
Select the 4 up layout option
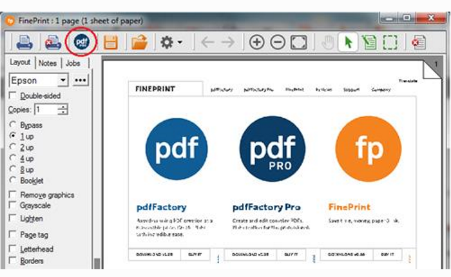coord(13,158)
